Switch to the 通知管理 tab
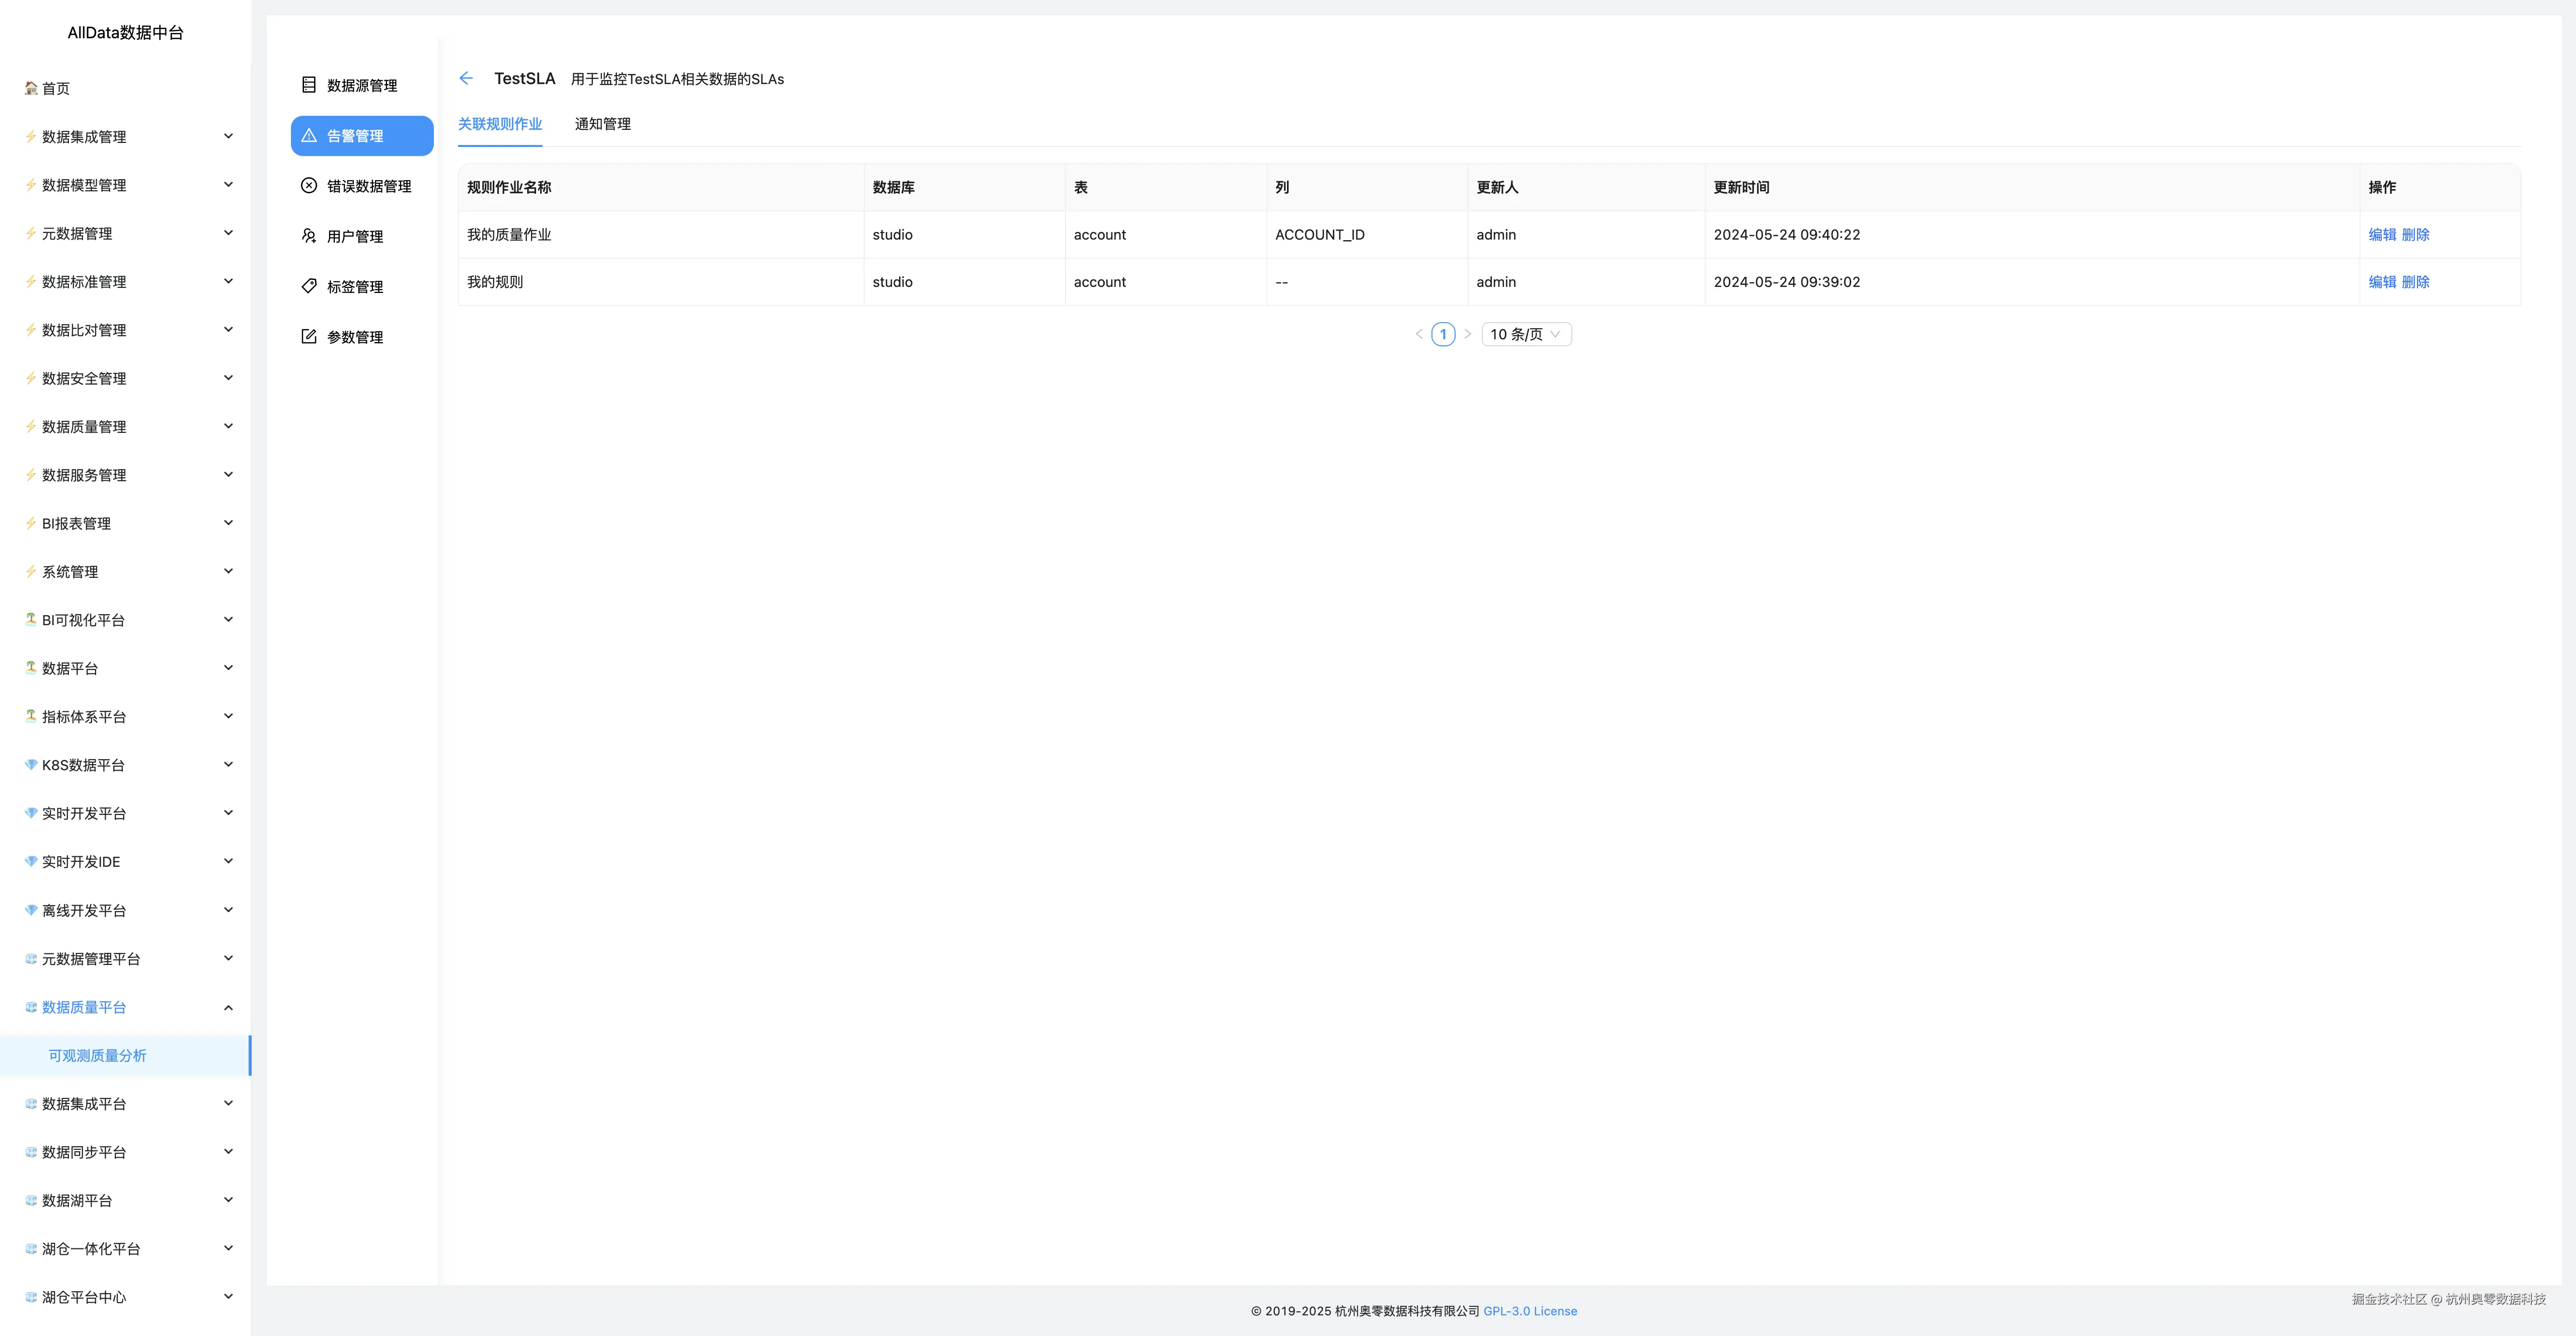Viewport: 2576px width, 1336px height. coord(602,124)
